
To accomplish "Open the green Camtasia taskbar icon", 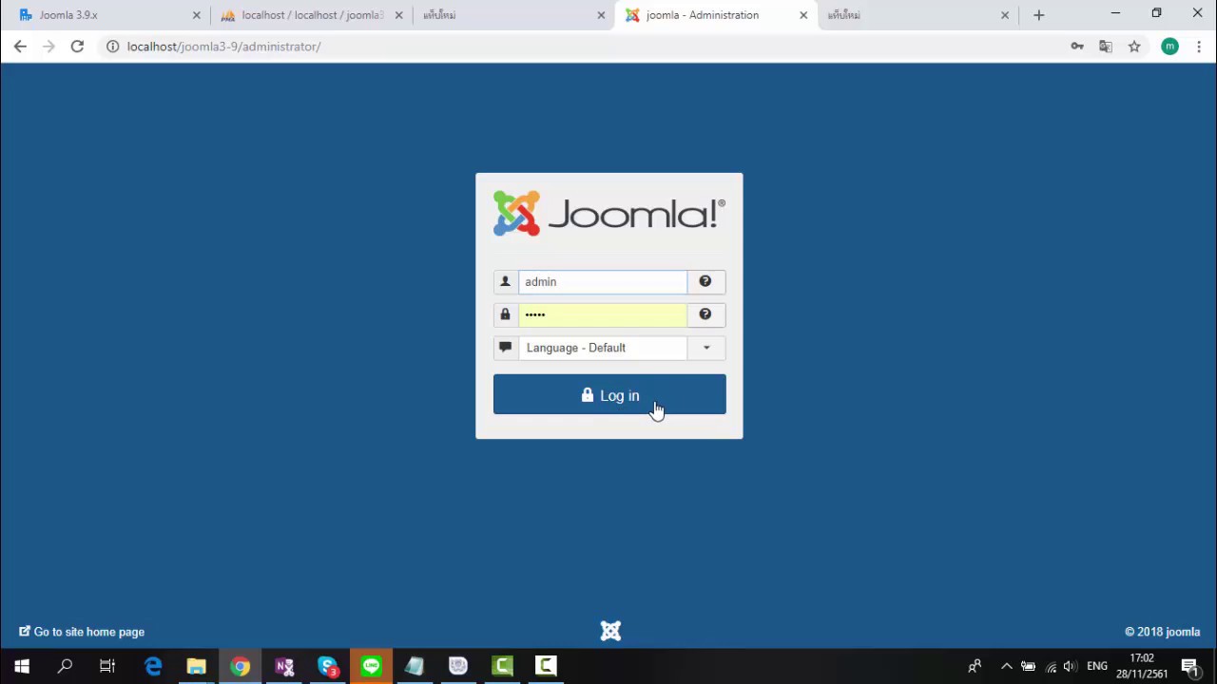I will pyautogui.click(x=502, y=666).
